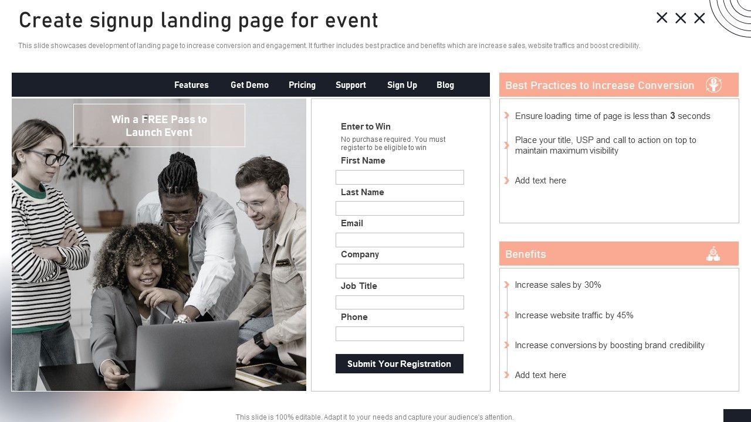Click the Best Practices header icon

713,85
